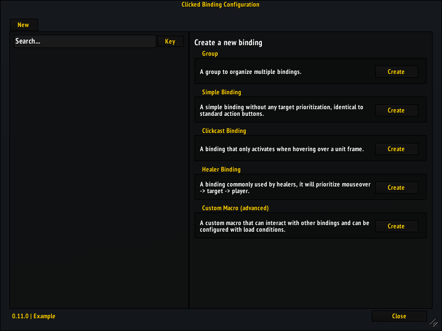
Task: Create a Clickcast Binding
Action: [396, 149]
